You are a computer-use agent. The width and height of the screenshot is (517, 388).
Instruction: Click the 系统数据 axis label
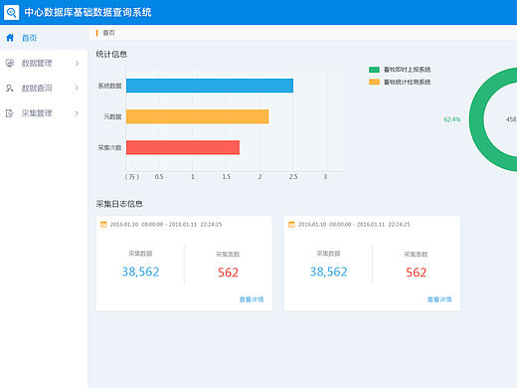tap(109, 86)
